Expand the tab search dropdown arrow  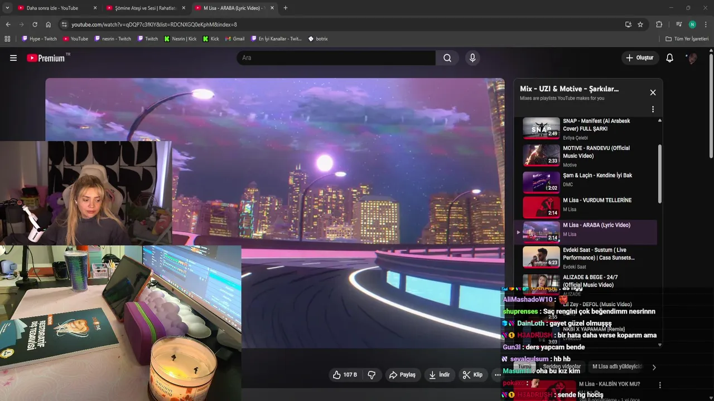pos(7,8)
